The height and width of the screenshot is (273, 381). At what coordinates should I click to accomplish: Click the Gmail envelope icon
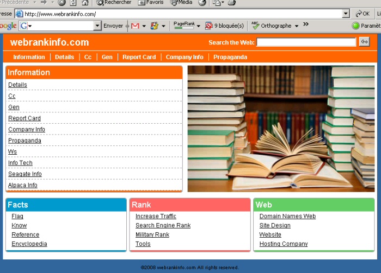[135, 26]
